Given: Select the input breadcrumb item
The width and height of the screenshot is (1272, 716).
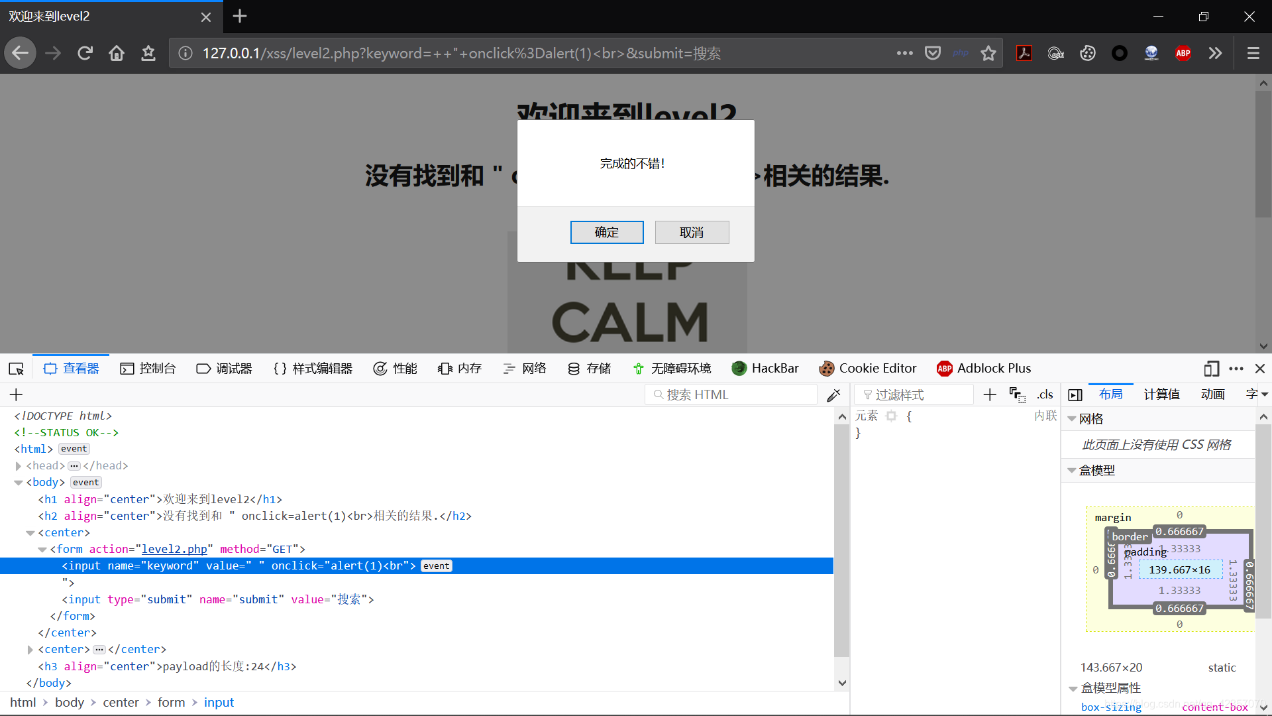Looking at the screenshot, I should coord(219,703).
